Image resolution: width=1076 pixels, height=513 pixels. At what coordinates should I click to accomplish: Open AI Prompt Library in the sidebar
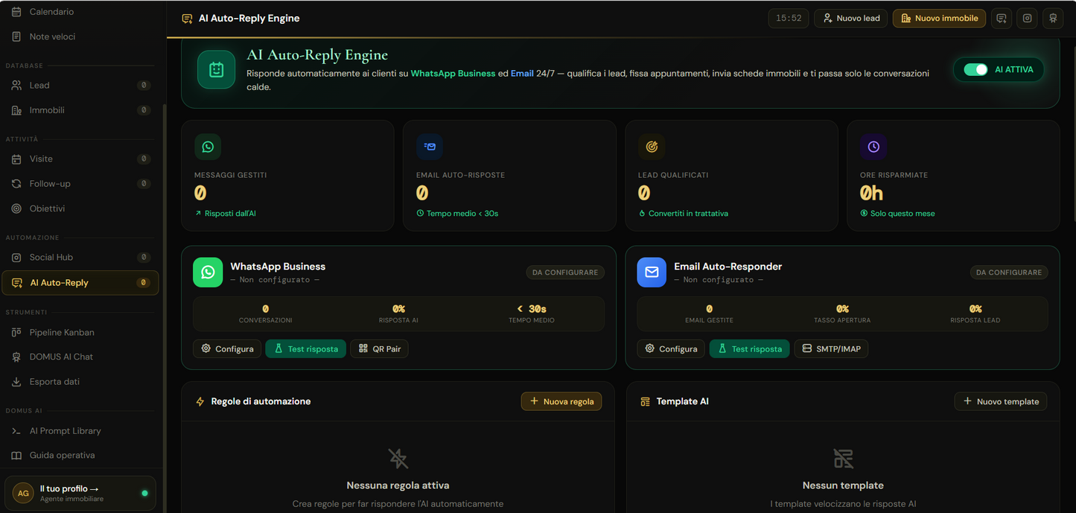pos(80,431)
